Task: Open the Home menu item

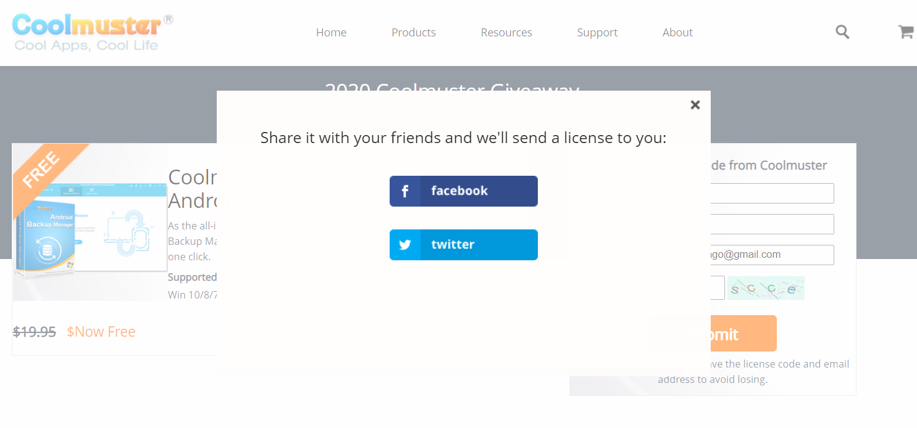Action: click(331, 33)
